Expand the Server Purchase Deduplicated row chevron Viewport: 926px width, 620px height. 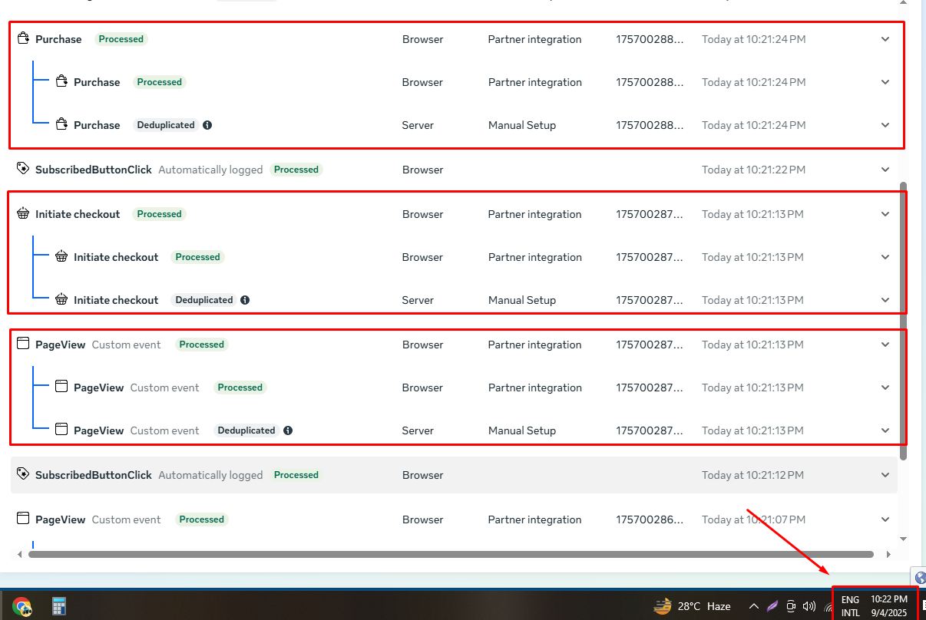coord(885,125)
